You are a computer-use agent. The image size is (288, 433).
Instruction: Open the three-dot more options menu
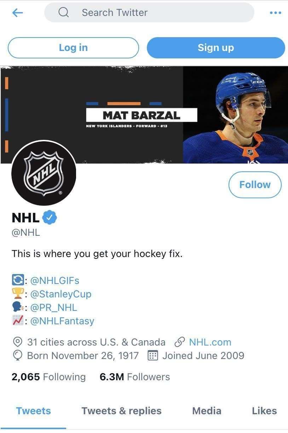pos(275,13)
